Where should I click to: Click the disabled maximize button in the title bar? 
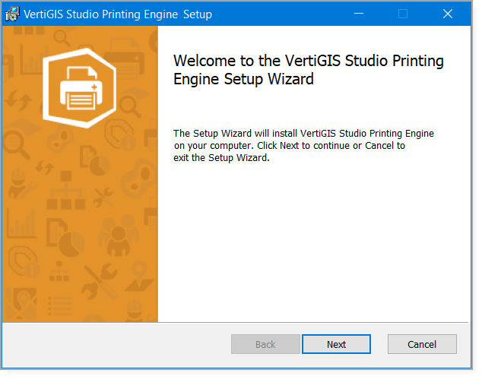pyautogui.click(x=403, y=14)
